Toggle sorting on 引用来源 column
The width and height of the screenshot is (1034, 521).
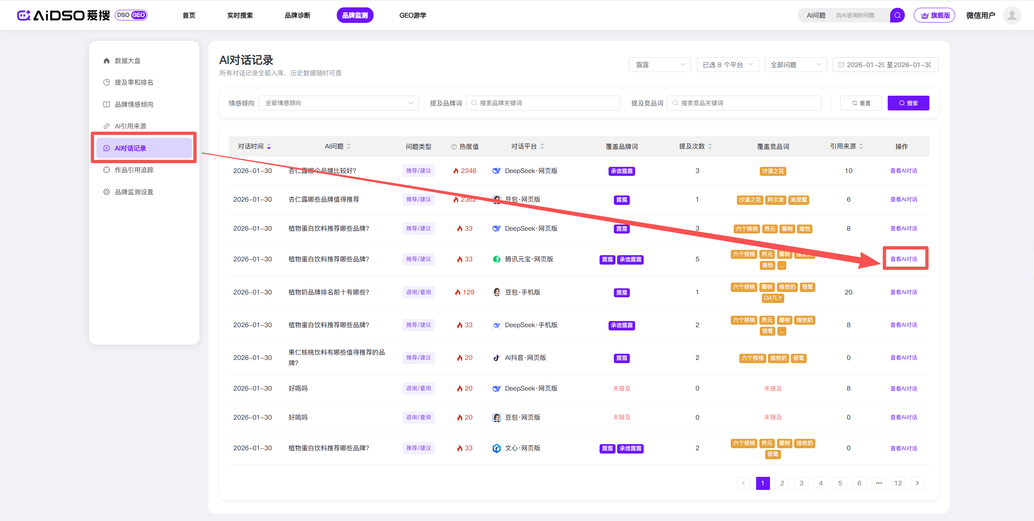click(861, 146)
